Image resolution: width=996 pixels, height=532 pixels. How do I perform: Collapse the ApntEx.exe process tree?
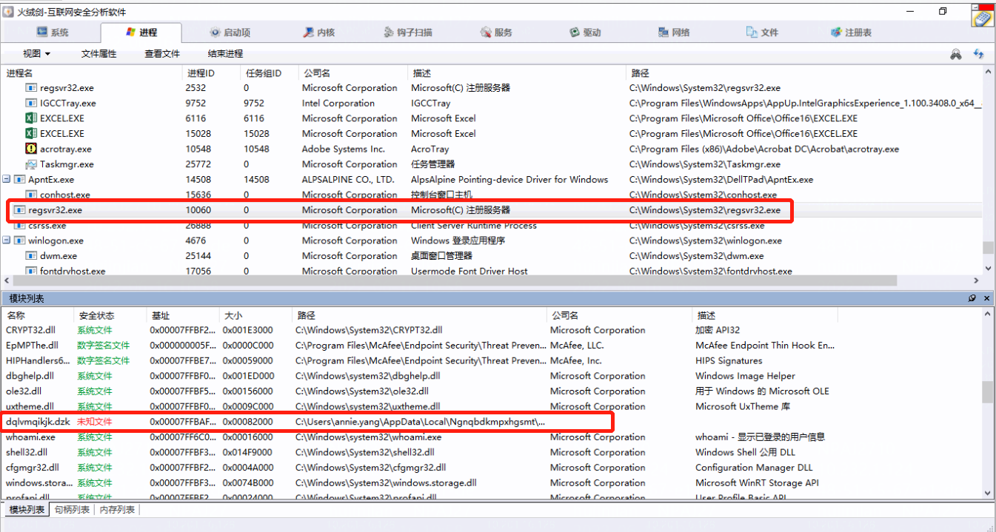[6, 179]
